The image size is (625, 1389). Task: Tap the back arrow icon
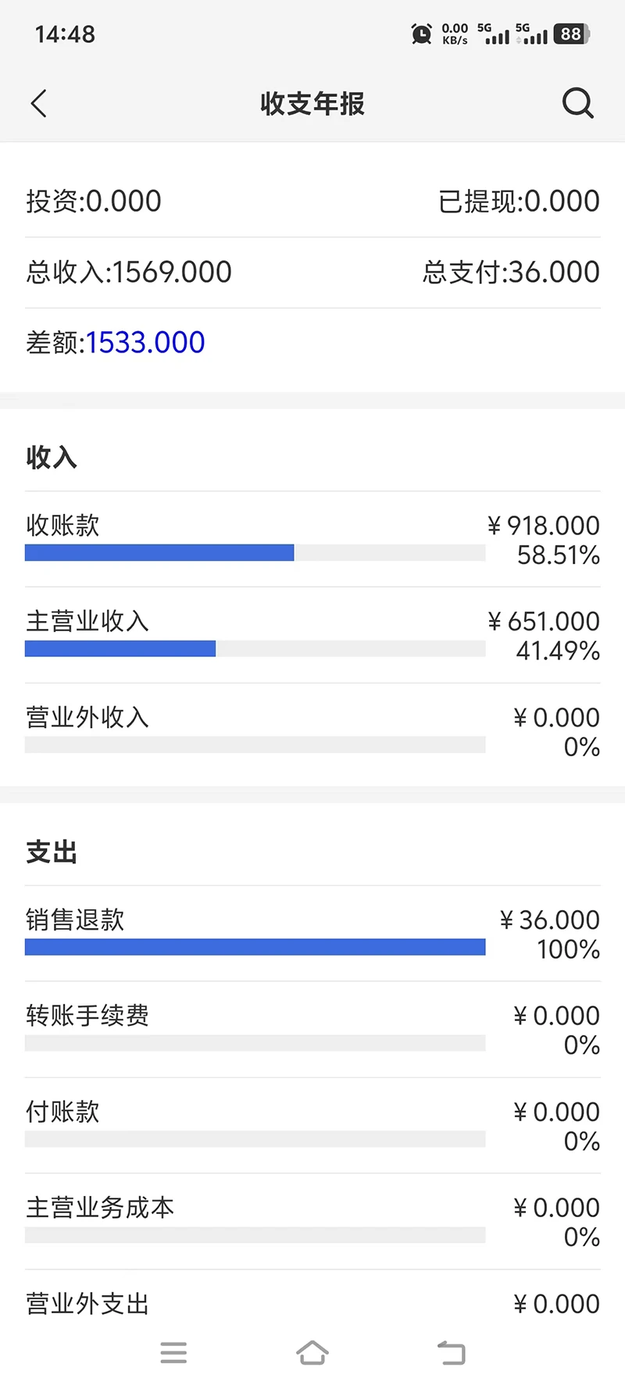point(39,103)
